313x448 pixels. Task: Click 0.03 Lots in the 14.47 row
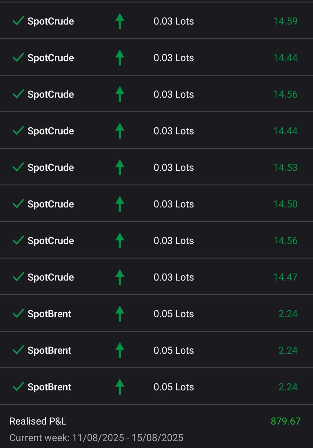pyautogui.click(x=174, y=277)
